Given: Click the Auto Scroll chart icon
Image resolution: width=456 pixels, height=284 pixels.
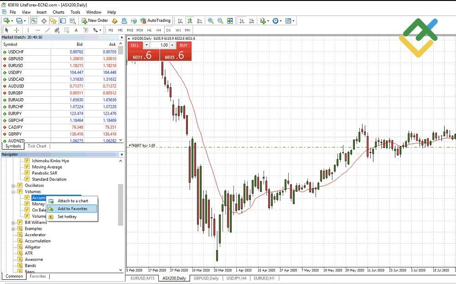Looking at the screenshot, I should pos(241,21).
